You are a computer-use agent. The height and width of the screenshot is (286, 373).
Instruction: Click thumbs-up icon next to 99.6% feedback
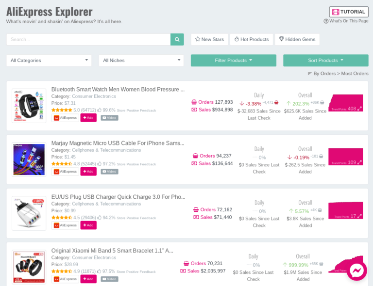100,110
